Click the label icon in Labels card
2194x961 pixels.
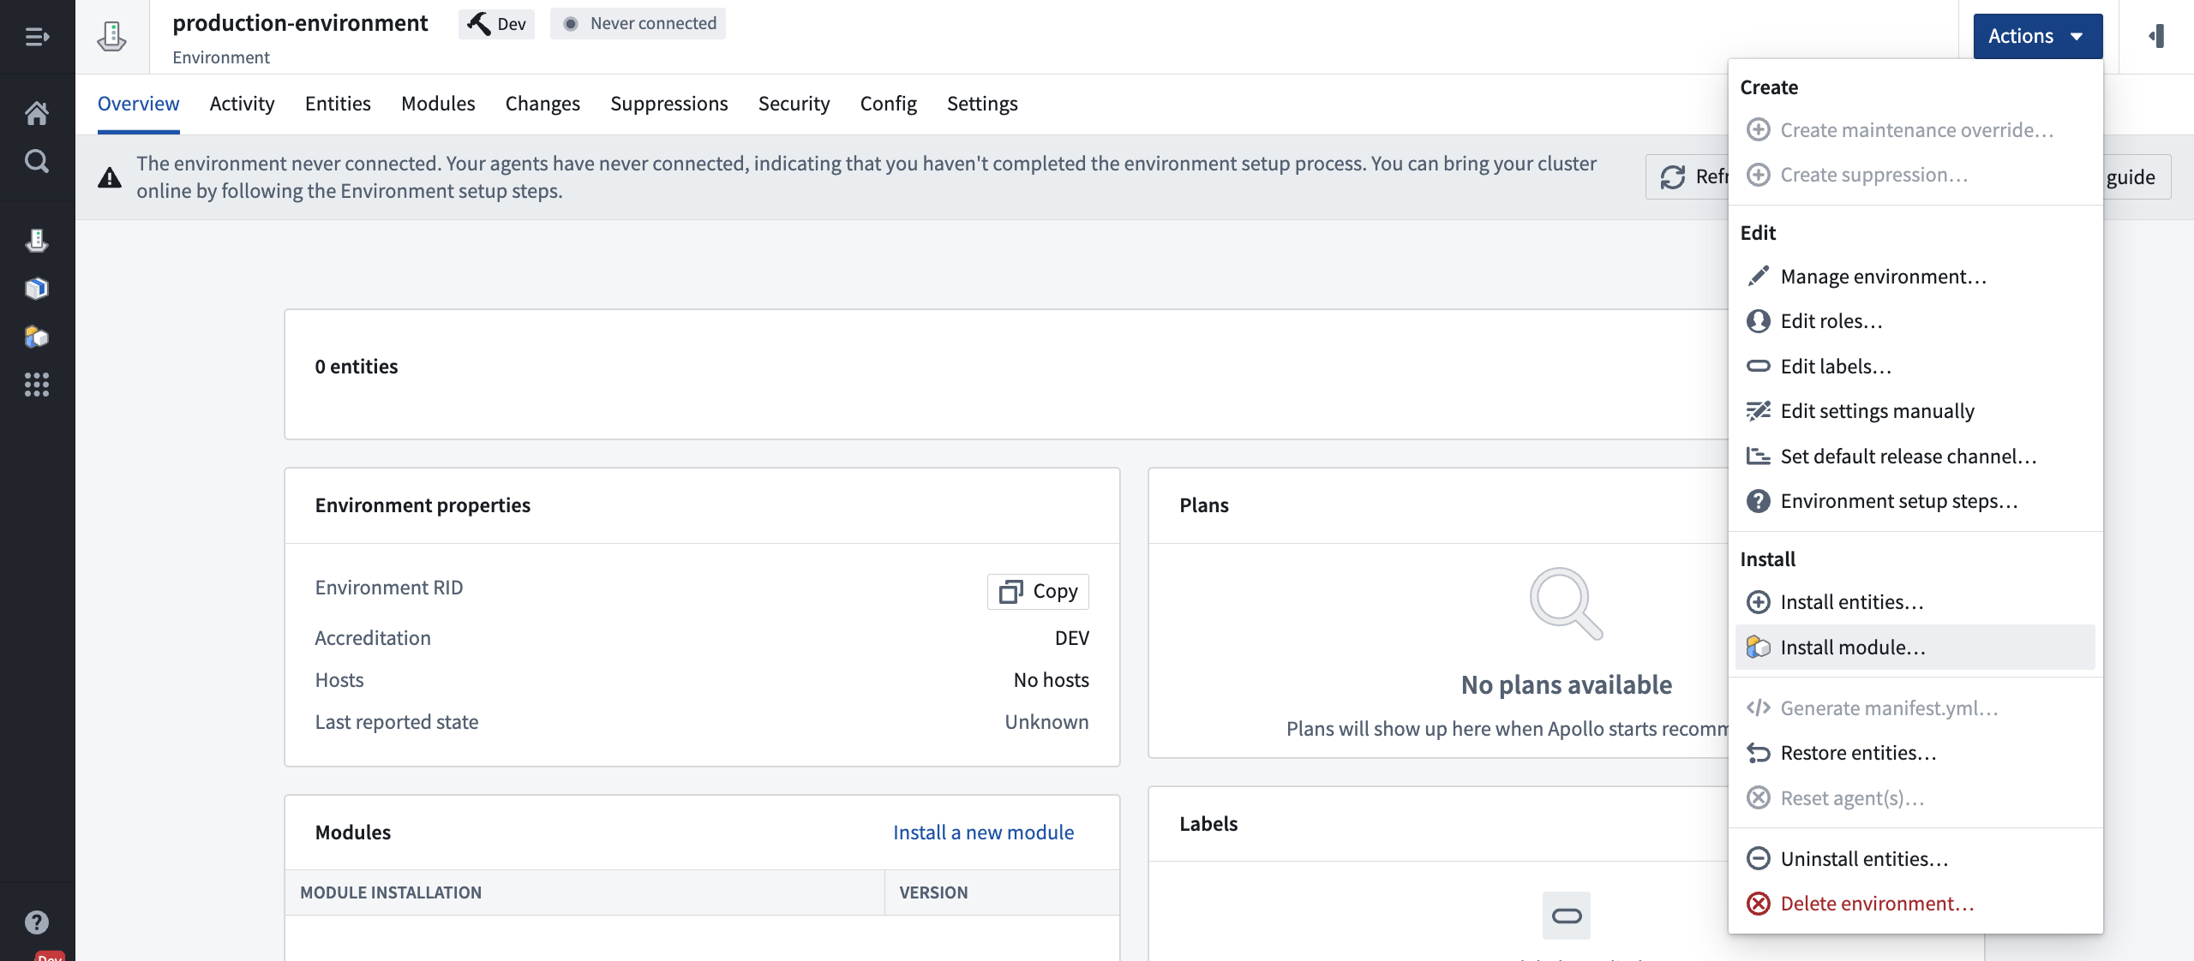(1567, 916)
